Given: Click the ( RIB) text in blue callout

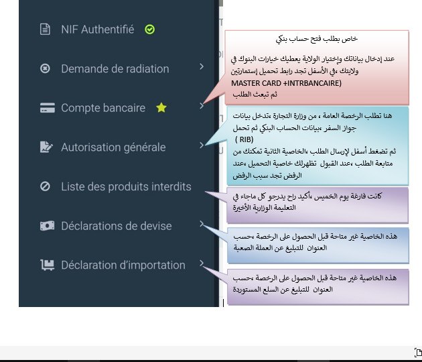Looking at the screenshot, I should [x=244, y=139].
